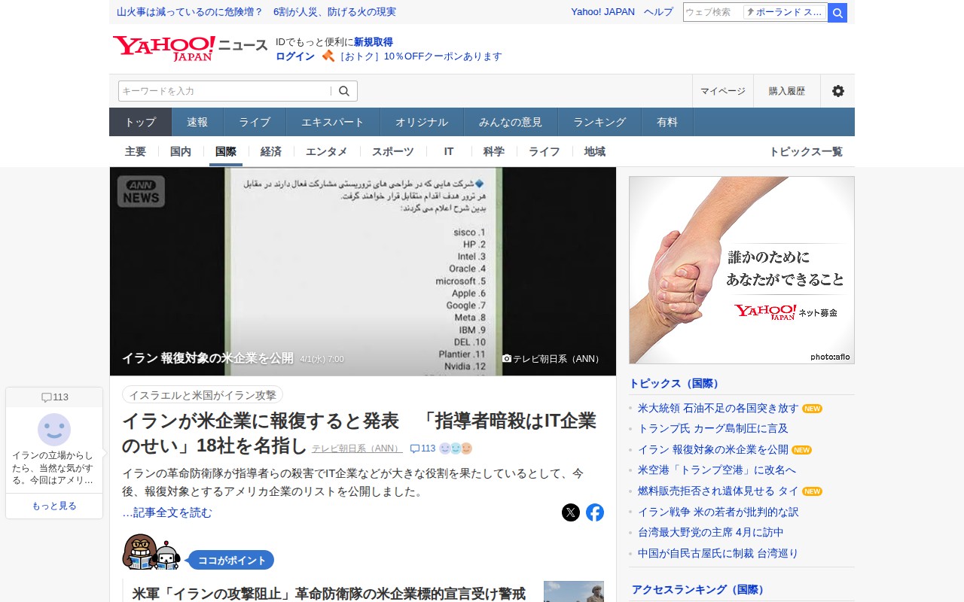Open topic 台湾最大野党の主席 4月に訪中

(711, 532)
